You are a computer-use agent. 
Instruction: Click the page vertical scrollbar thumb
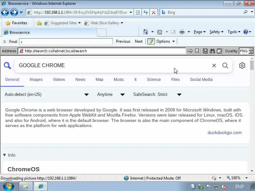pyautogui.click(x=252, y=65)
